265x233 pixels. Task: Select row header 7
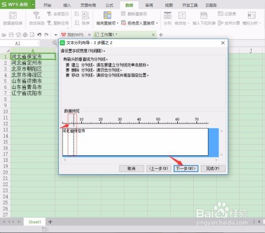(x=5, y=93)
